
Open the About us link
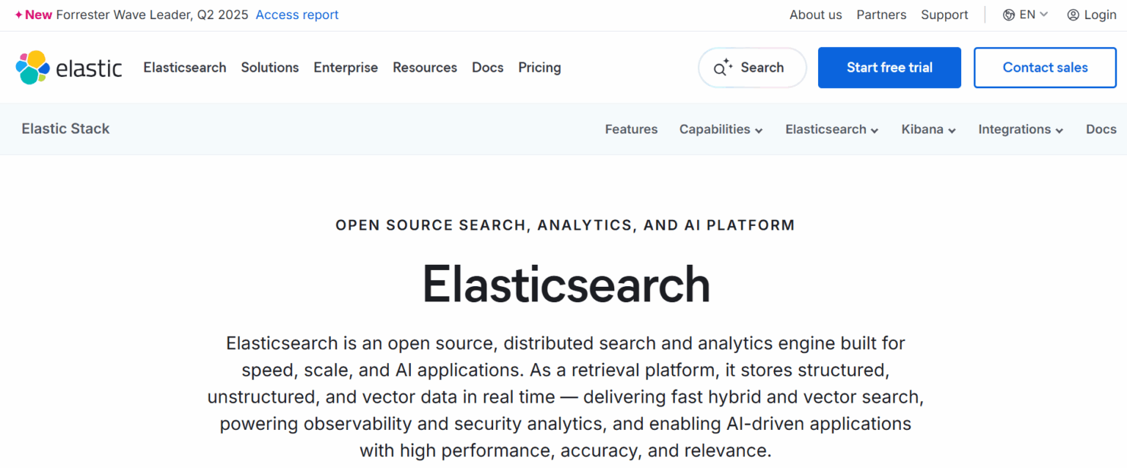click(x=816, y=15)
